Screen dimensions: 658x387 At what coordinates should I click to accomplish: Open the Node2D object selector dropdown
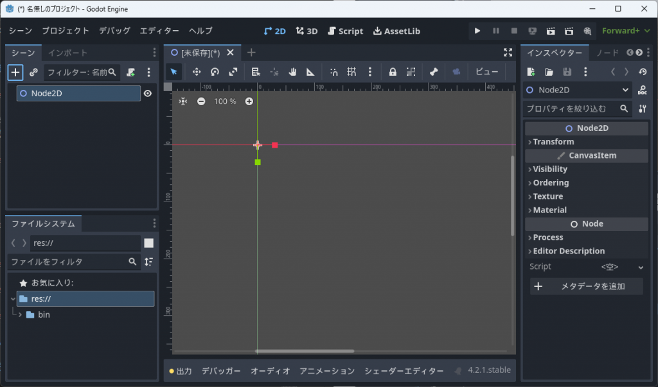[x=578, y=90]
